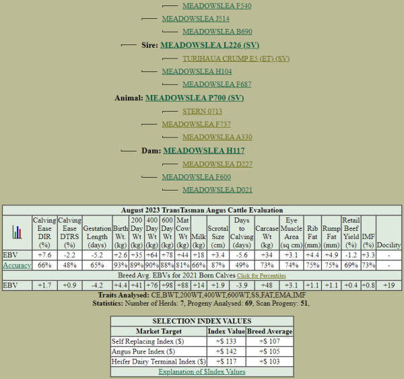Screen dimensions: 404x379
Task: Open sire link MEADOWSLEA L226 (SV)
Action: tap(209, 45)
